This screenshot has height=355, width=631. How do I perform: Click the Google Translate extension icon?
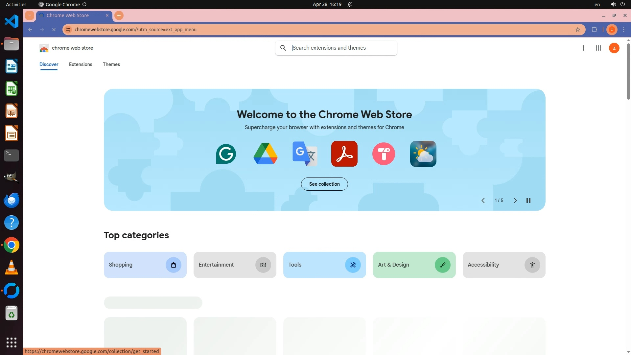click(305, 154)
